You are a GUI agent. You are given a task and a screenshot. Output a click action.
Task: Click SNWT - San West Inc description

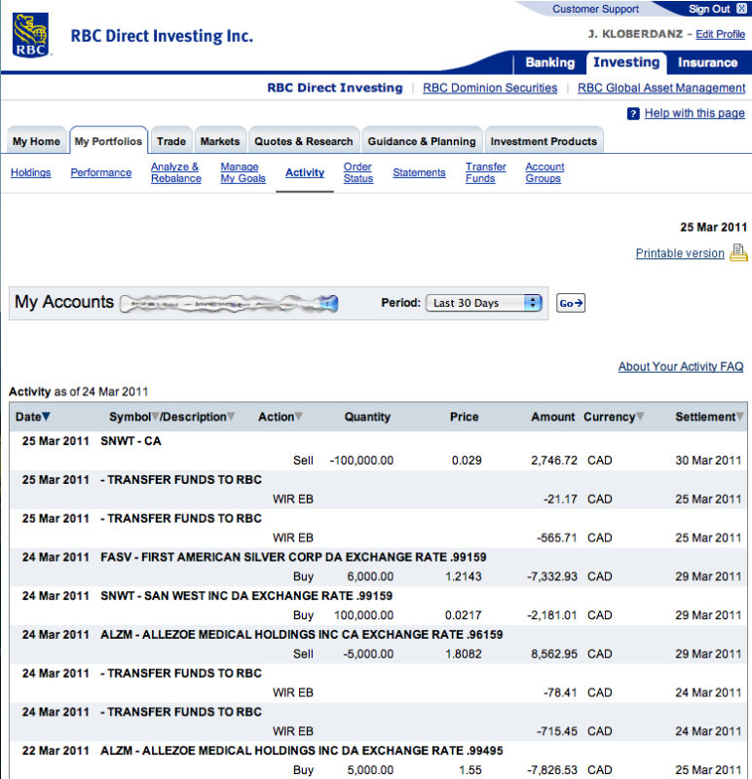pos(246,596)
